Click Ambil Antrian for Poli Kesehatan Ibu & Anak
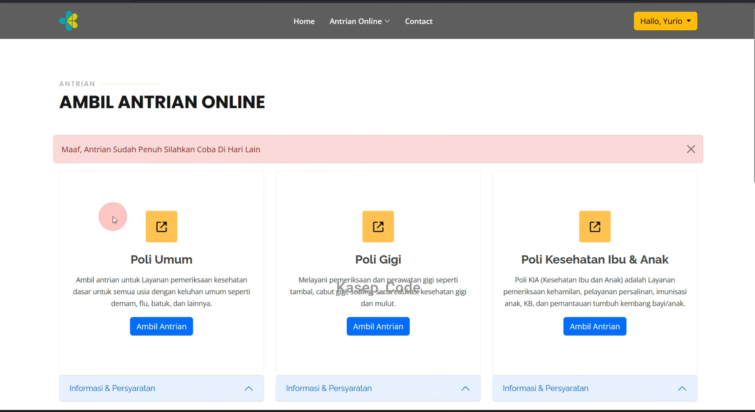The width and height of the screenshot is (755, 412). click(x=595, y=326)
